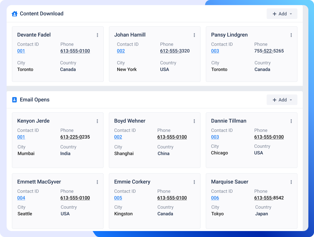Open the three-dot menu on Kenyon Jerde card
Screen dimensions: 314x237
pos(97,121)
